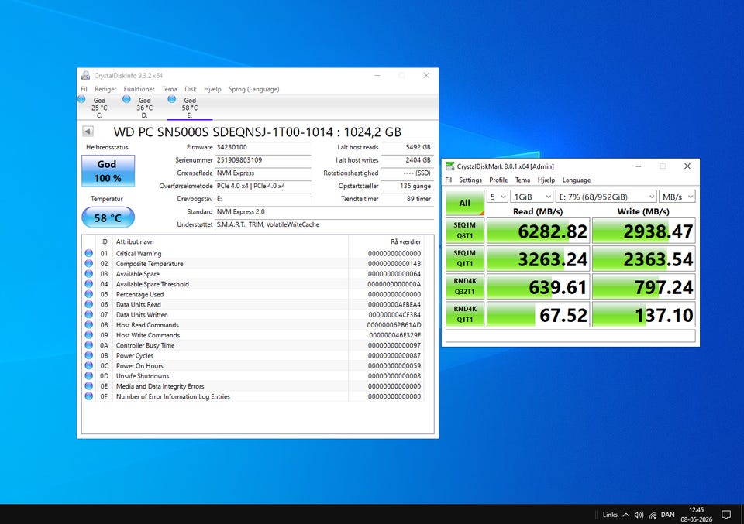Open Rediger menu in CrystalDiskInfo
Viewport: 744px width, 524px height.
(105, 89)
